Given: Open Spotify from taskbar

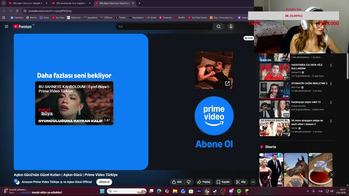Looking at the screenshot, I should tap(239, 191).
